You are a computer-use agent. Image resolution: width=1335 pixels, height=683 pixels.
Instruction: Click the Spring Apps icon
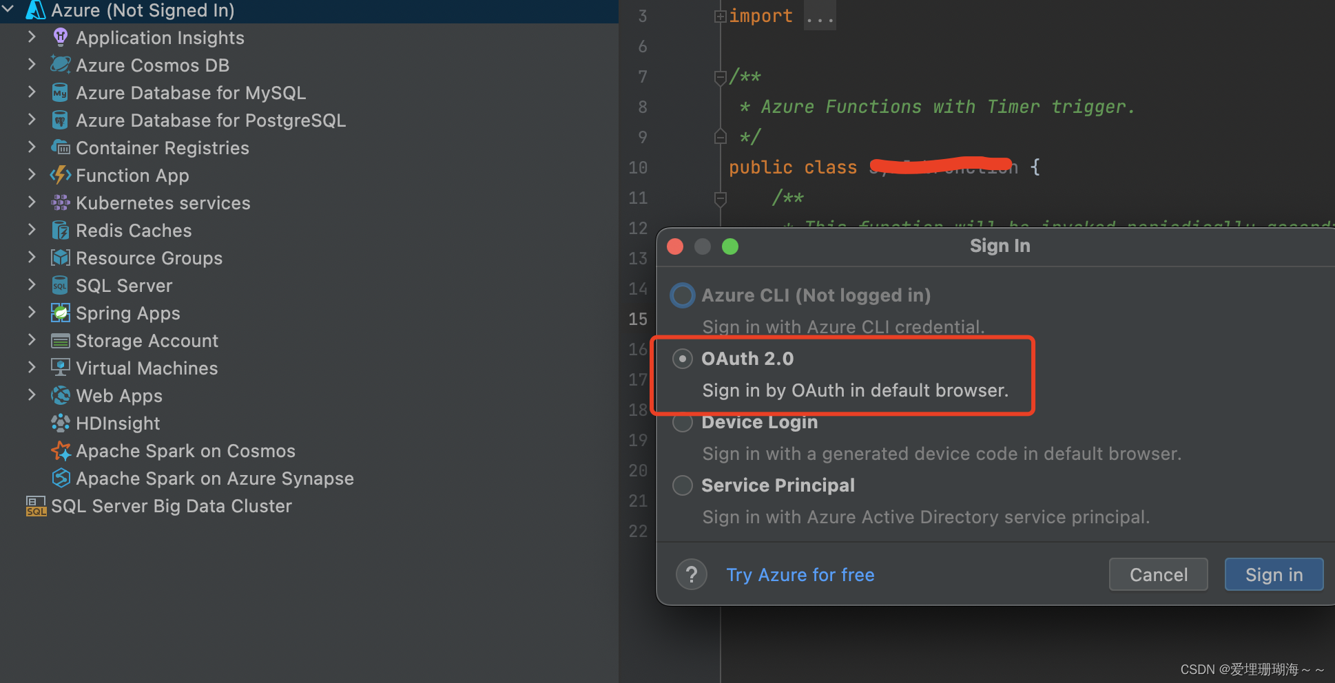(61, 313)
